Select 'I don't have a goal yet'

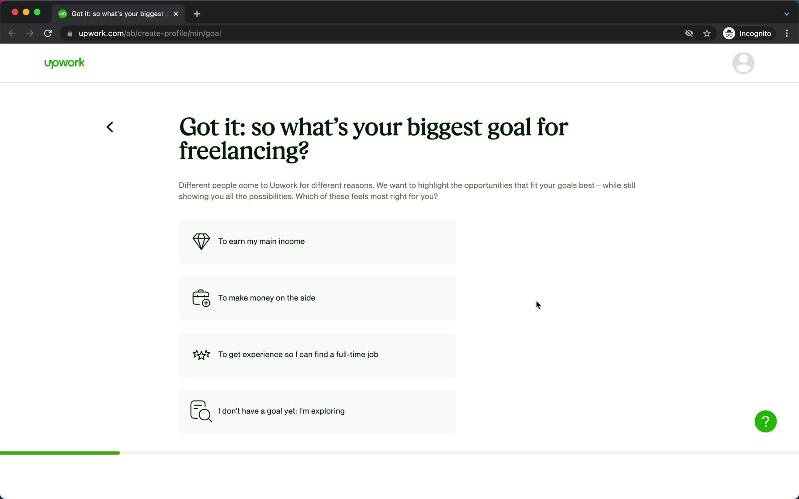(x=318, y=411)
